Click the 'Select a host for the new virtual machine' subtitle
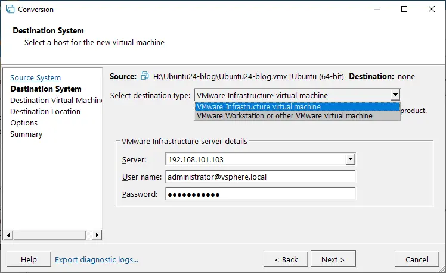Image resolution: width=446 pixels, height=273 pixels. pyautogui.click(x=94, y=43)
